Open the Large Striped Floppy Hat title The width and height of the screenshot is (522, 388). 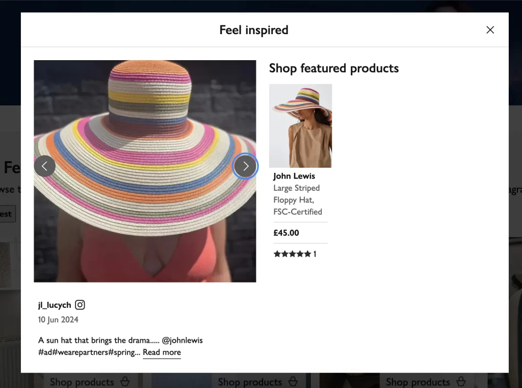(298, 199)
